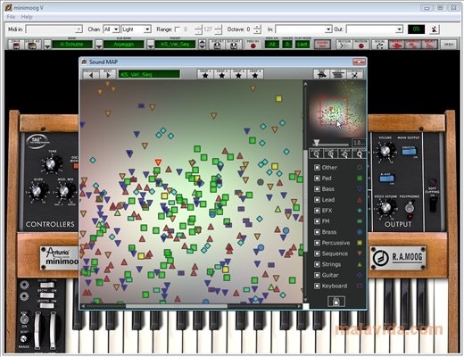Image resolution: width=464 pixels, height=357 pixels.
Task: Click the Tune knob in Controllers
Action: point(51,164)
